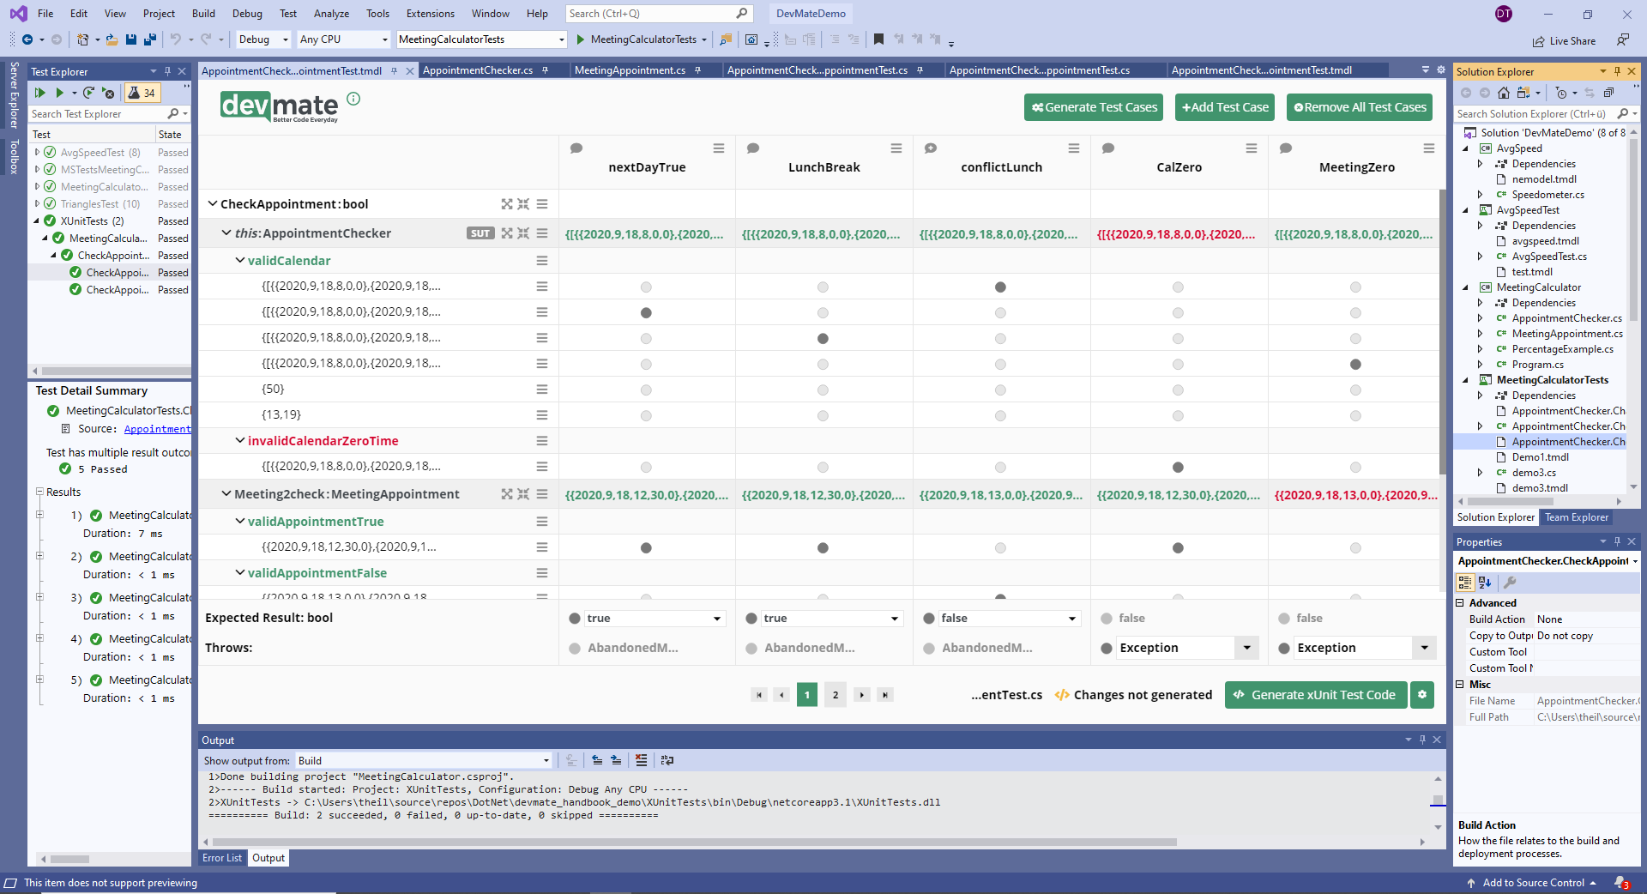This screenshot has width=1647, height=894.
Task: Switch to the Error List tab
Action: [x=222, y=858]
